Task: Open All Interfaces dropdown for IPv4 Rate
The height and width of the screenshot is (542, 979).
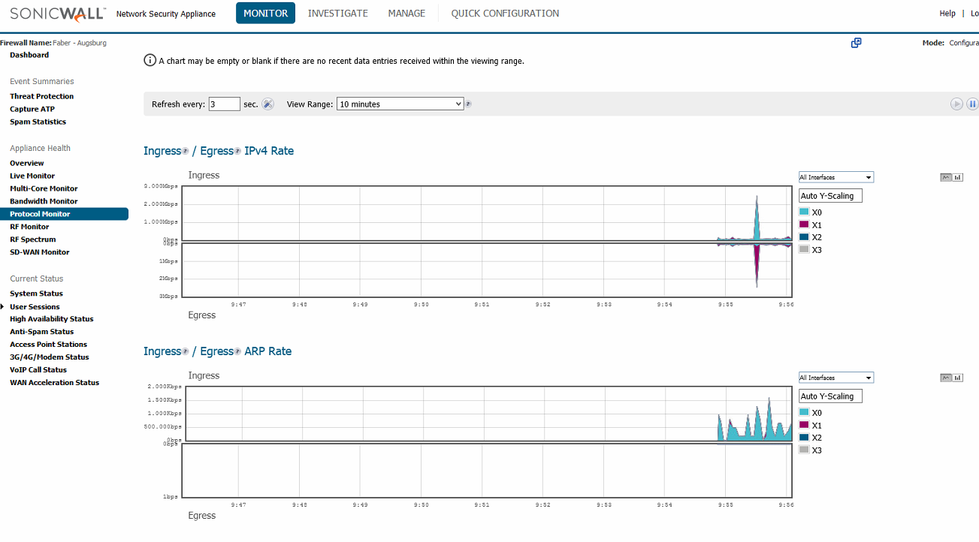Action: tap(836, 177)
